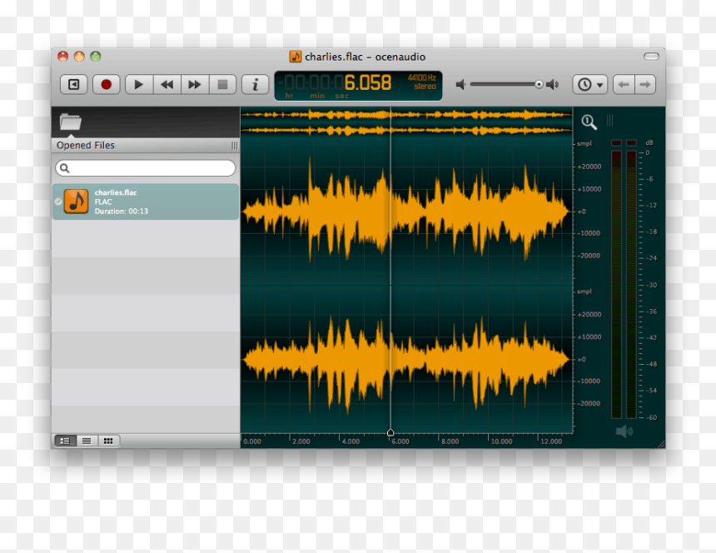The width and height of the screenshot is (716, 553).
Task: Start recording with the red Record button
Action: (x=106, y=84)
